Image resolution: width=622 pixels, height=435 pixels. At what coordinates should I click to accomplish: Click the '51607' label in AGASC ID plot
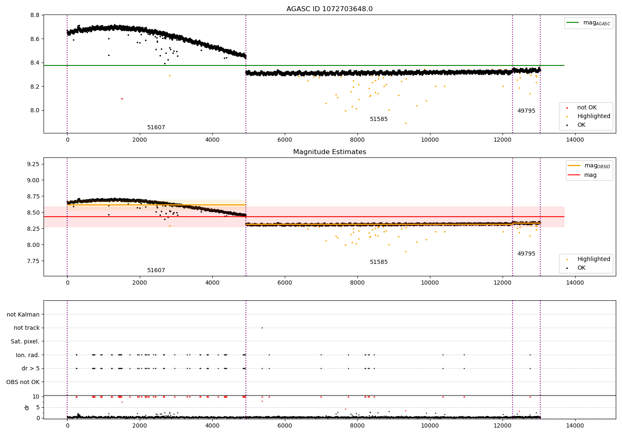pyautogui.click(x=156, y=128)
